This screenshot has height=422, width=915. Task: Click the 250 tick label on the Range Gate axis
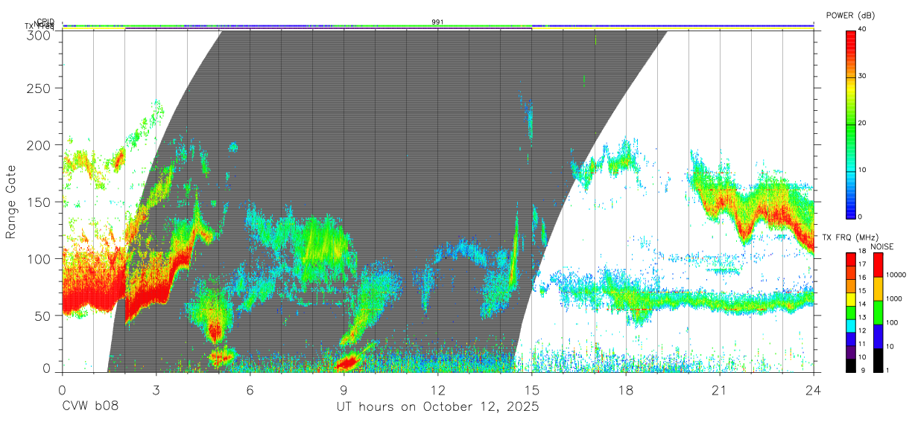39,89
